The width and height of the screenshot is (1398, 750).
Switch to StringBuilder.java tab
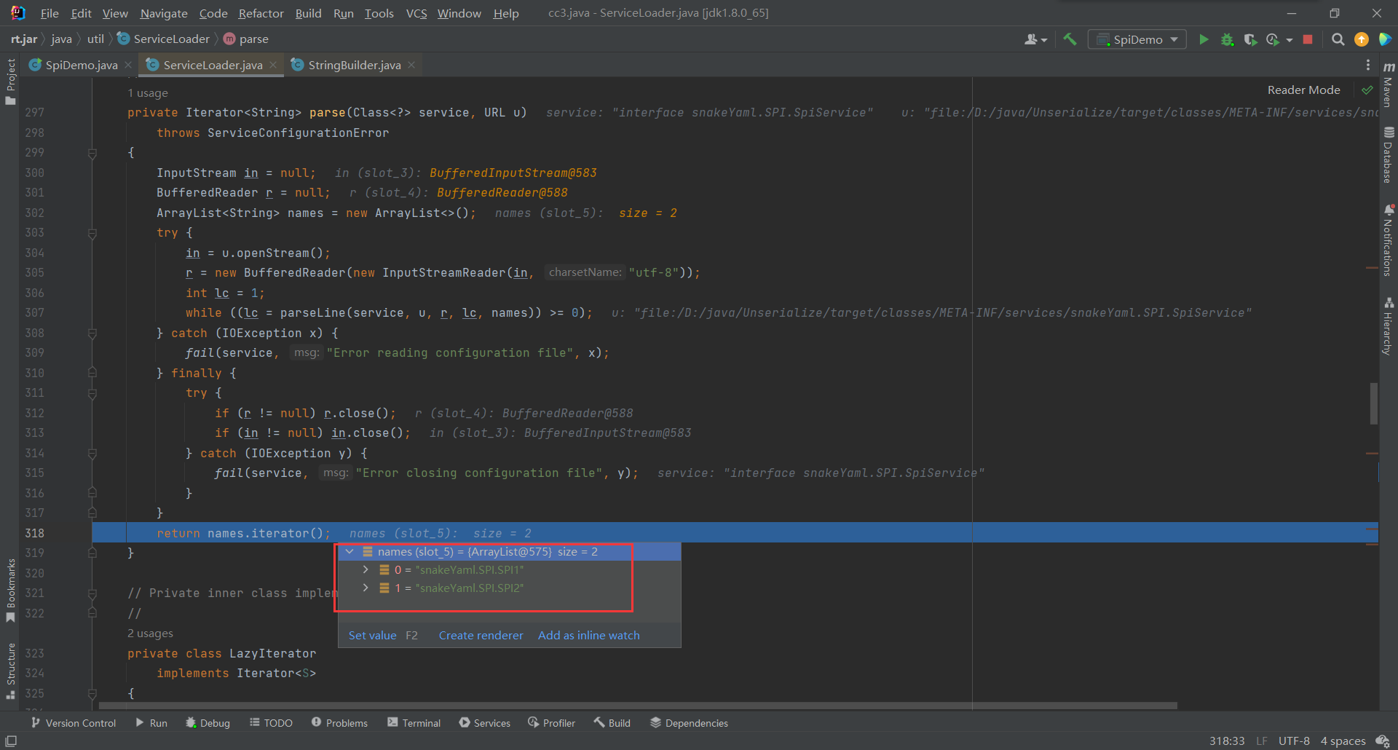(353, 65)
